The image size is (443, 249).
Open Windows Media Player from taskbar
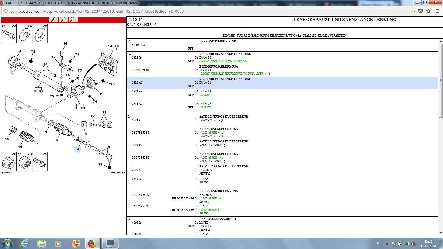click(x=58, y=243)
